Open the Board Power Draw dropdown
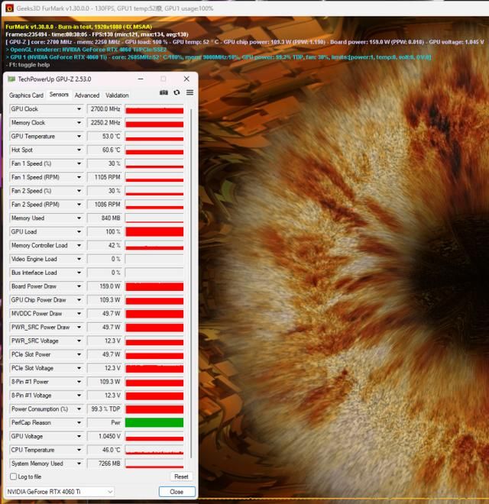The height and width of the screenshot is (504, 489). tap(79, 286)
